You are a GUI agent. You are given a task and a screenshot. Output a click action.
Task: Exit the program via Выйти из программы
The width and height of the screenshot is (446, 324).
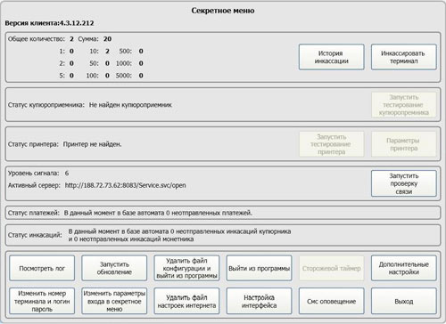[x=259, y=268]
